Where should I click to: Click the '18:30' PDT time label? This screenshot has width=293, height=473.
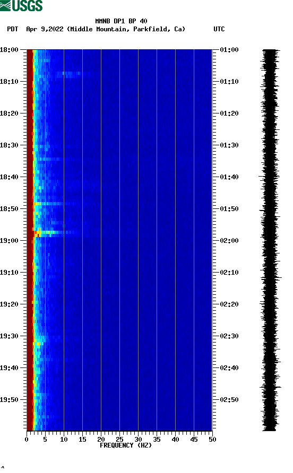pyautogui.click(x=9, y=145)
